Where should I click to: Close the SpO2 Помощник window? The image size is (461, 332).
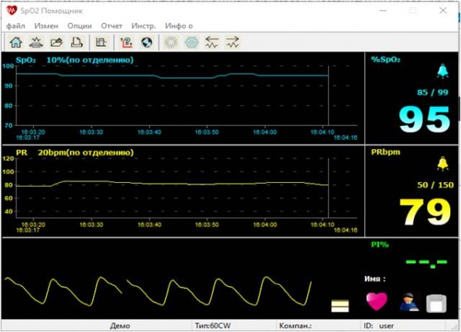tap(443, 11)
